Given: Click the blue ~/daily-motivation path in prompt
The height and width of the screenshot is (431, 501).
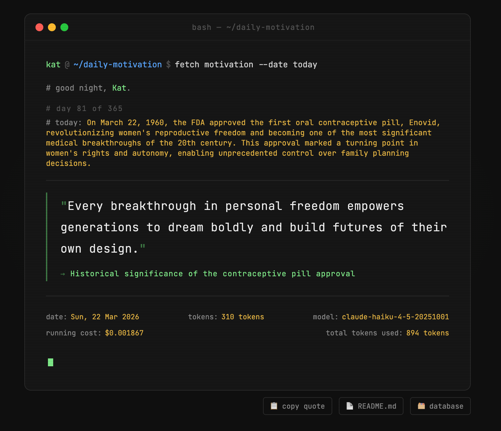Looking at the screenshot, I should click(118, 65).
